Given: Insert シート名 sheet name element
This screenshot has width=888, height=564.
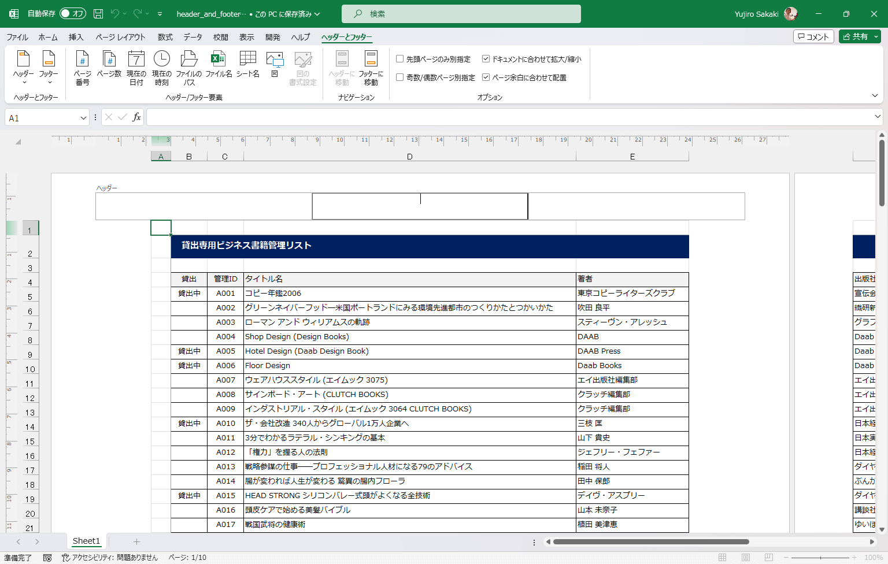Looking at the screenshot, I should [247, 65].
